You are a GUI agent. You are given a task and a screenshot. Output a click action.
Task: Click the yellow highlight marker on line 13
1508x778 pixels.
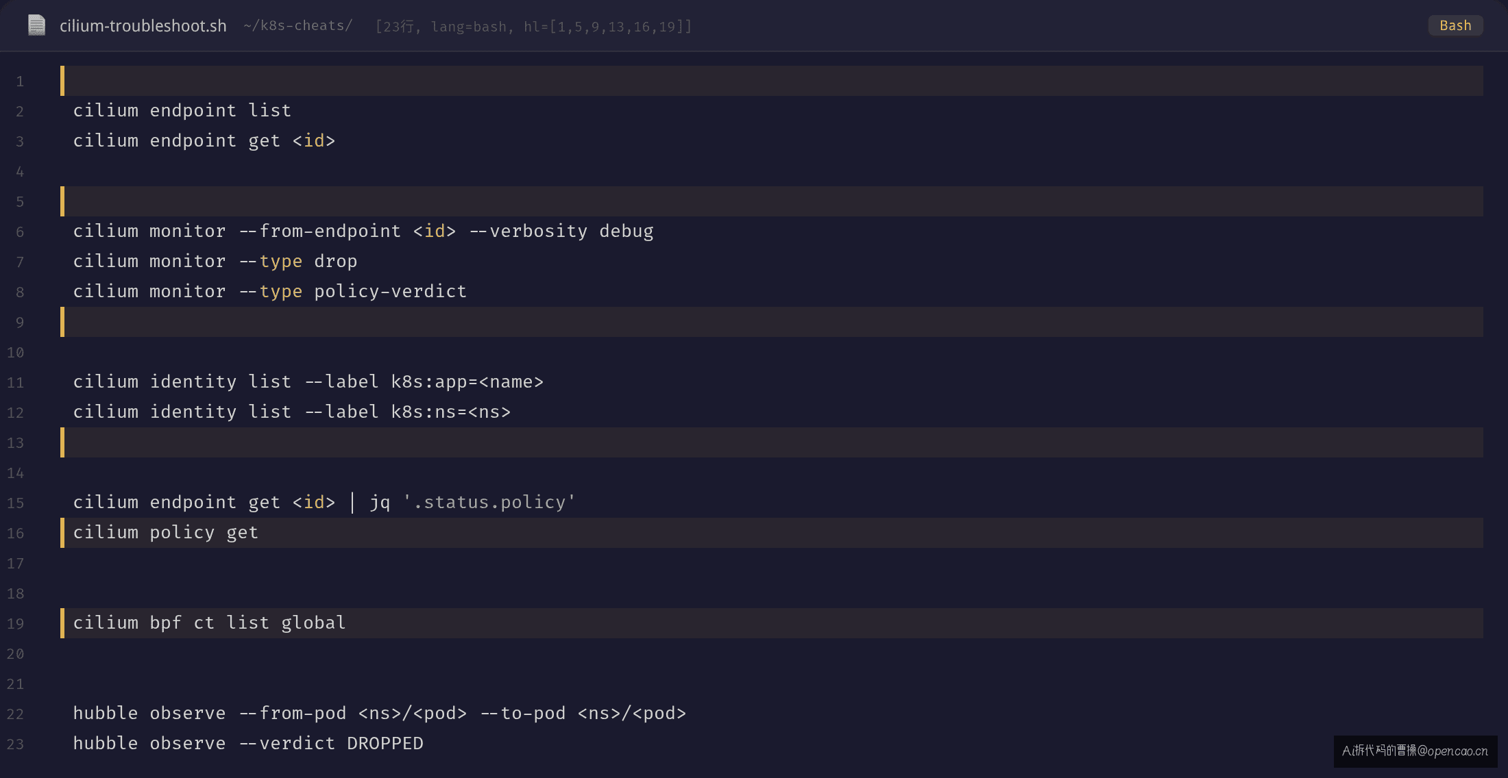pos(62,442)
